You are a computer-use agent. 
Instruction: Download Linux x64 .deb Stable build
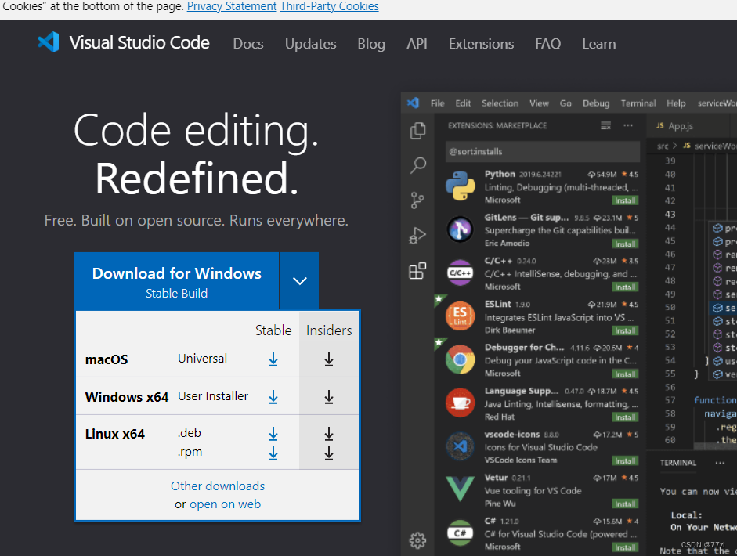click(273, 434)
